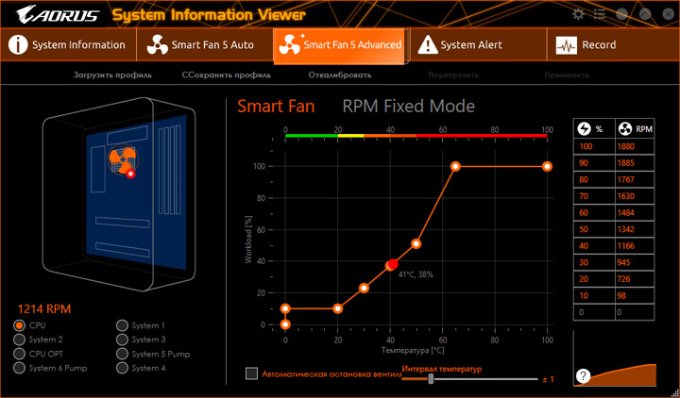Click curve point at 100°C, 100%
The image size is (680, 398).
(547, 166)
